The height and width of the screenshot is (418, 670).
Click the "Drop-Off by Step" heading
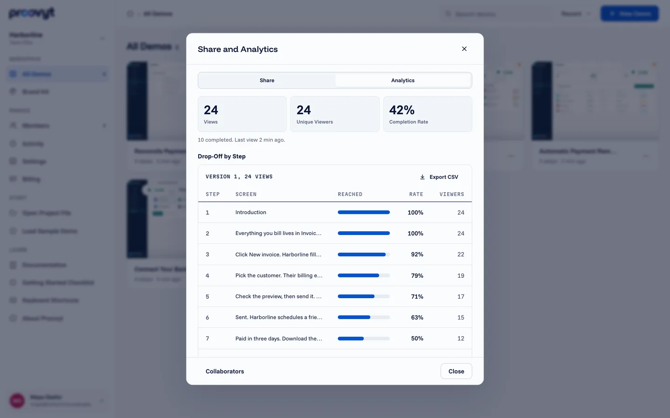[x=221, y=157]
